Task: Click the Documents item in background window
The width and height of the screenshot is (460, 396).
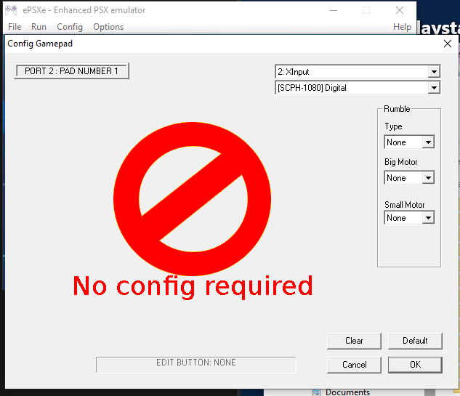Action: click(x=347, y=392)
